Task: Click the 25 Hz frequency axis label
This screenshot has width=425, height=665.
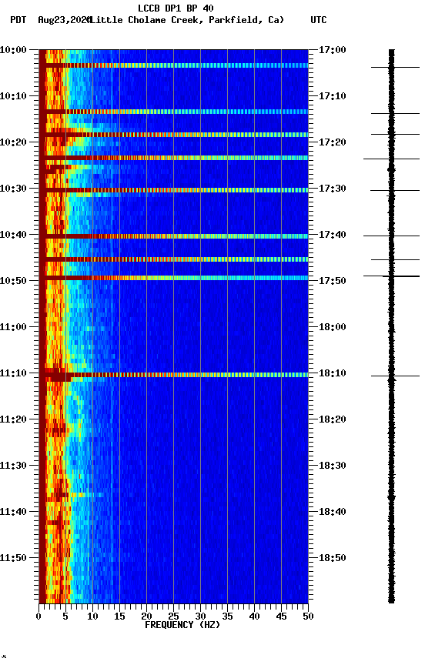Action: point(173,617)
